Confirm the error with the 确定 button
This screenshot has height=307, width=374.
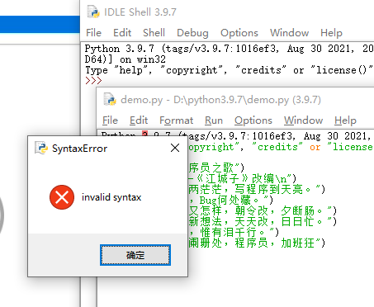[x=135, y=255]
